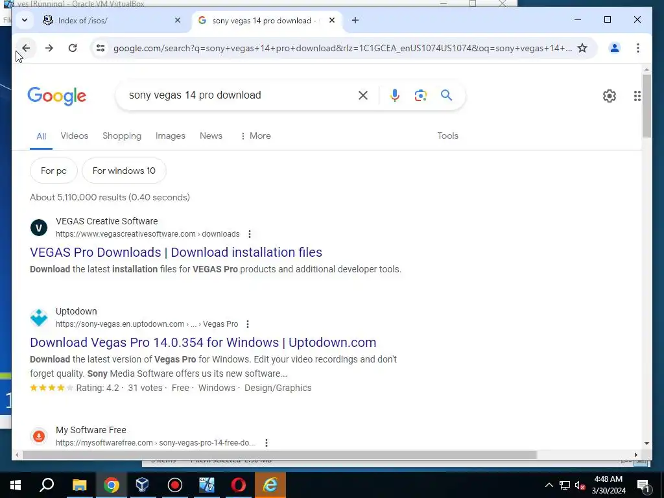664x498 pixels.
Task: Switch to Videos results
Action: point(74,136)
